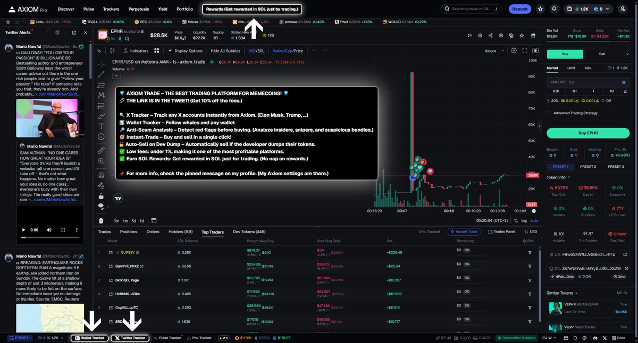The height and width of the screenshot is (343, 638).
Task: Switch USD/SOL currency toggle
Action: 256,50
